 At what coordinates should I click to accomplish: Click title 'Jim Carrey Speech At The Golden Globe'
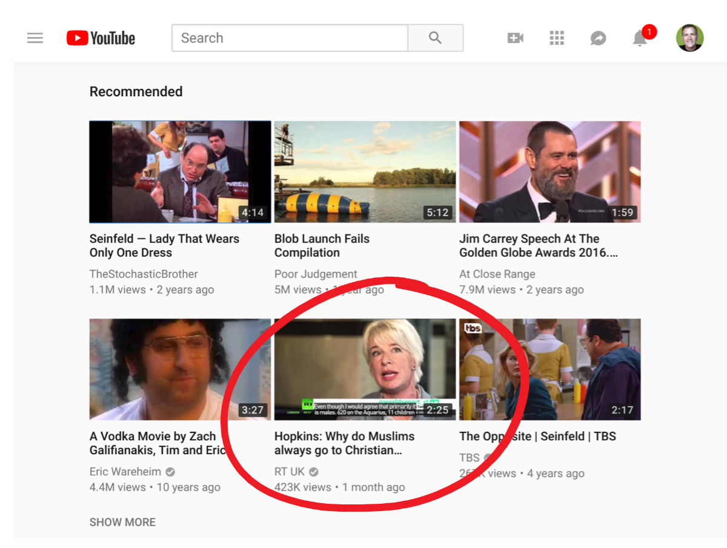(539, 246)
